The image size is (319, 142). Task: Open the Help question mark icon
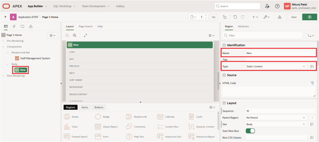coord(277,6)
